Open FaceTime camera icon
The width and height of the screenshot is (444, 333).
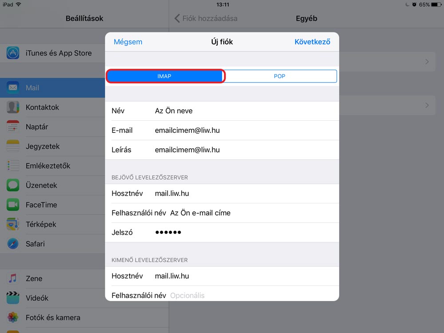tap(13, 205)
